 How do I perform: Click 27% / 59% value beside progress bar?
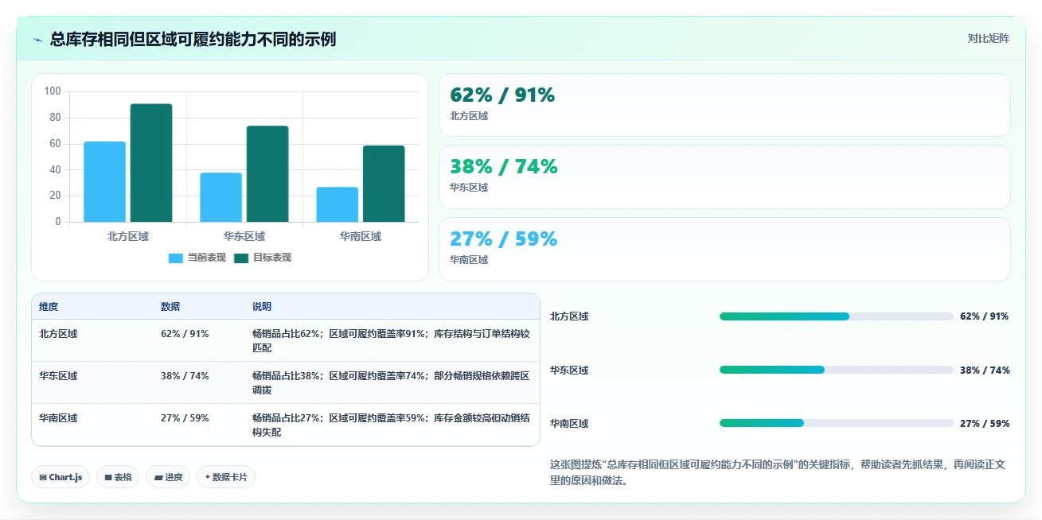(x=985, y=424)
